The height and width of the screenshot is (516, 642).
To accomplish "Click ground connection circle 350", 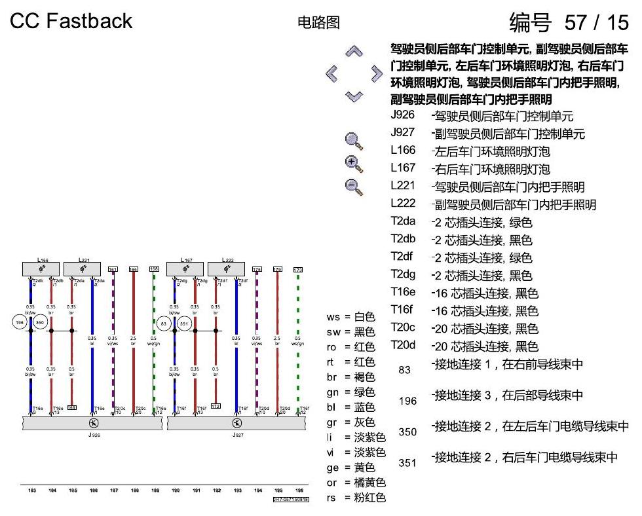I will pyautogui.click(x=40, y=322).
